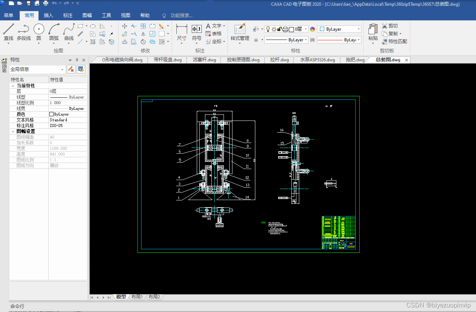
Task: Open the 菜单 menu
Action: tap(9, 15)
